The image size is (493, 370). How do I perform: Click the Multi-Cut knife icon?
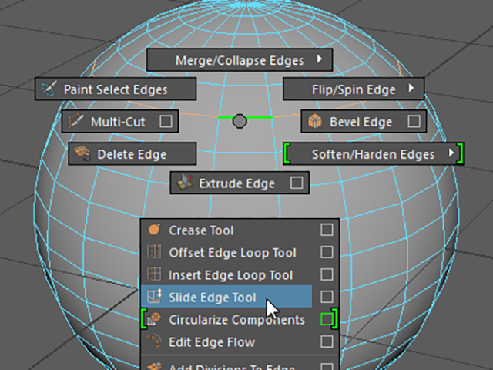click(x=75, y=121)
